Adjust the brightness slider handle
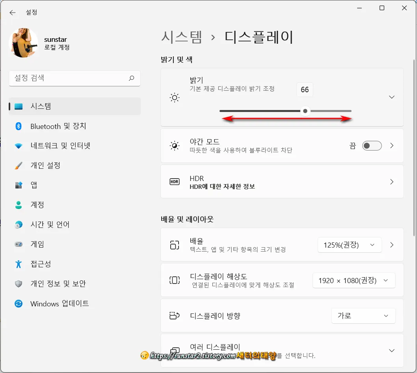Image resolution: width=417 pixels, height=373 pixels. 305,111
